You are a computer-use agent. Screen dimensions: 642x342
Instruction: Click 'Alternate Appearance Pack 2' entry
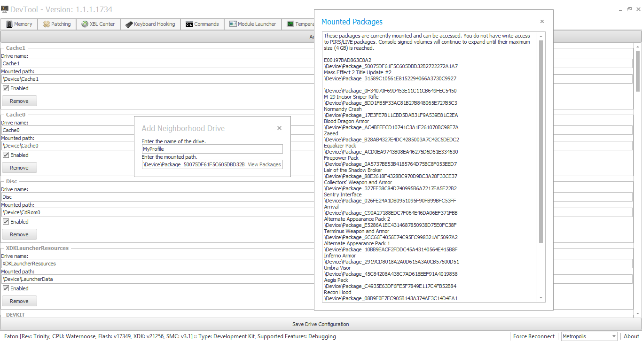pyautogui.click(x=357, y=219)
